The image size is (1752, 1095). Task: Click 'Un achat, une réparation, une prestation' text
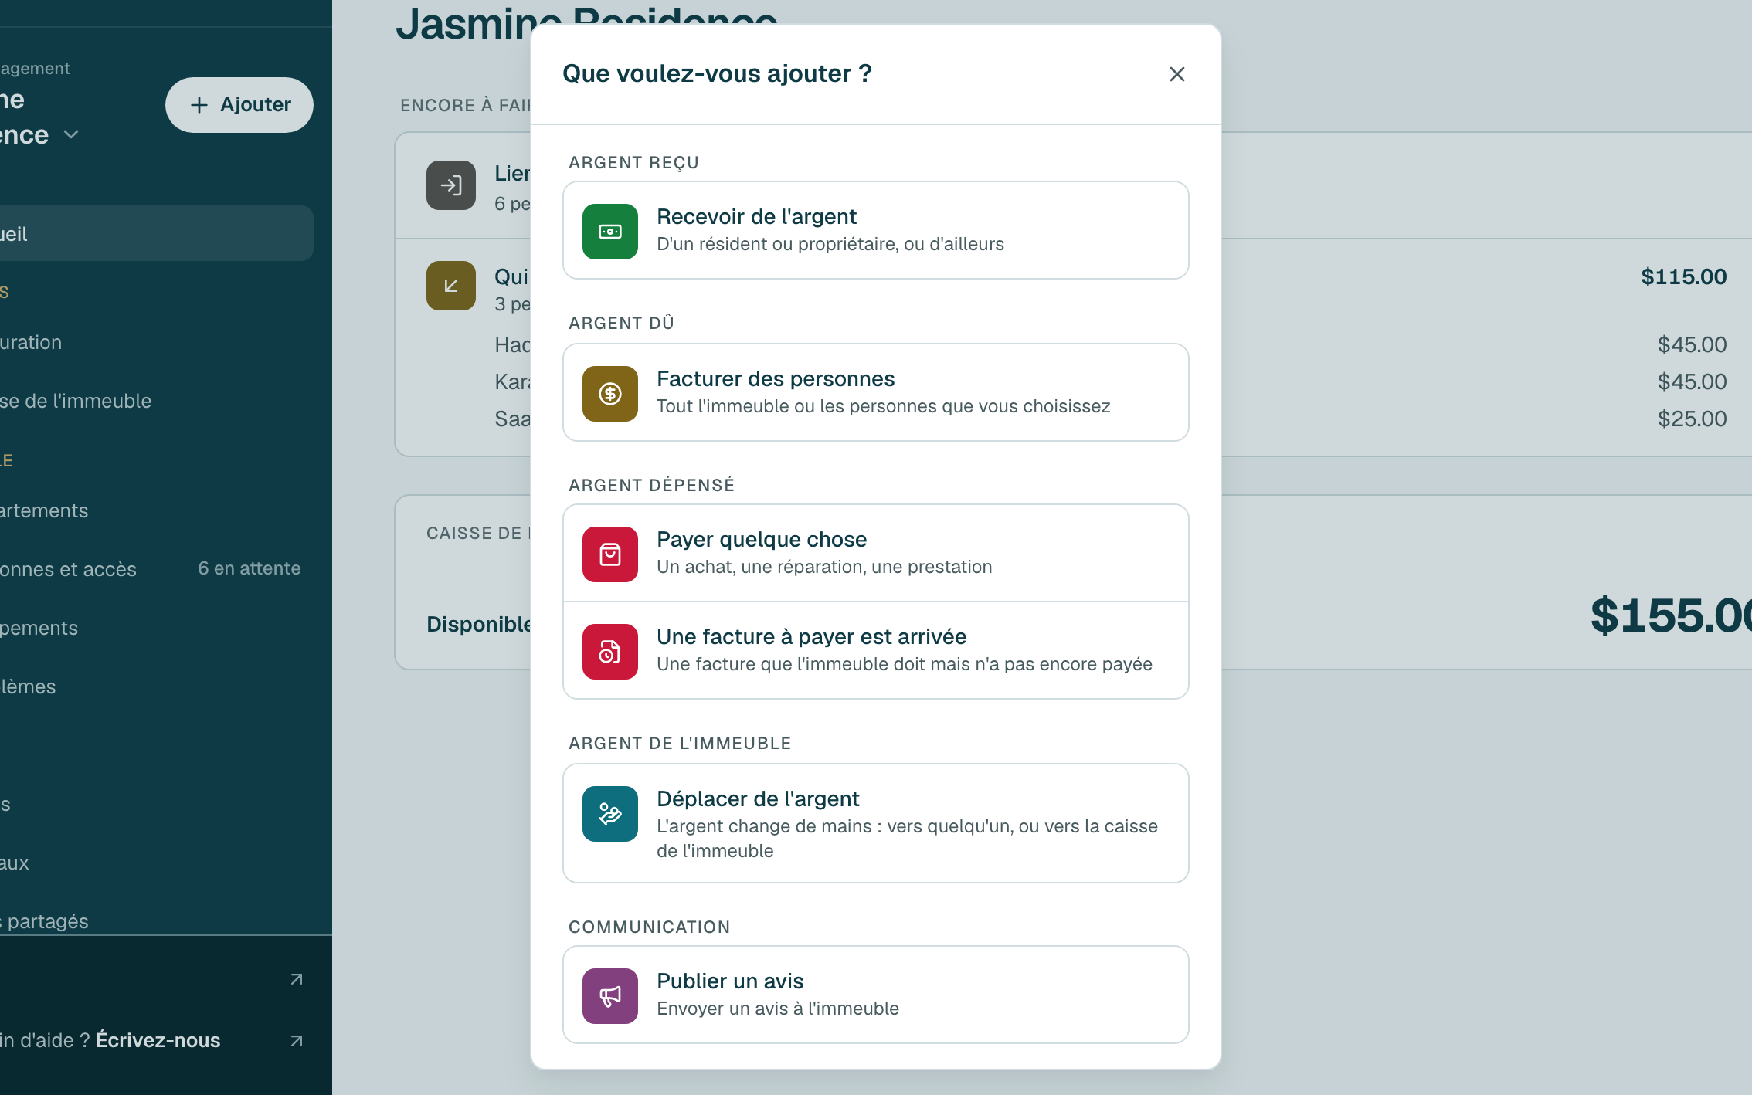coord(824,567)
